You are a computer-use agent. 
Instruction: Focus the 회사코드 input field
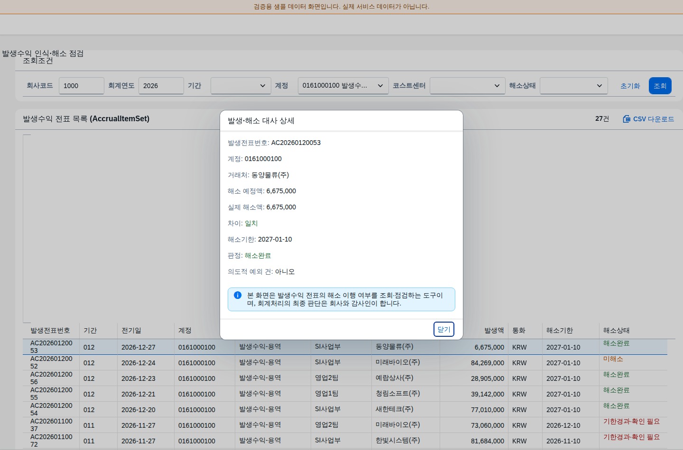tap(82, 86)
